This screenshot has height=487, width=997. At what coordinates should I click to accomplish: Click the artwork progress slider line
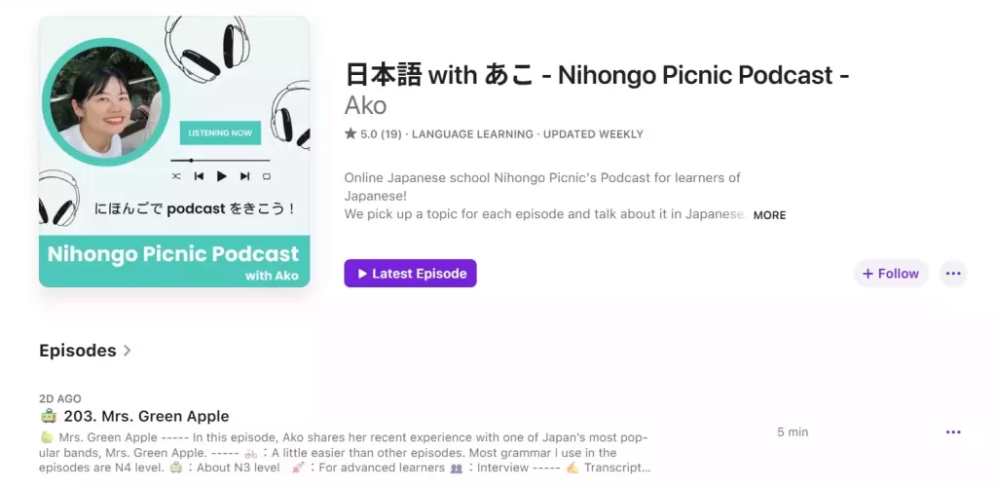coord(220,160)
